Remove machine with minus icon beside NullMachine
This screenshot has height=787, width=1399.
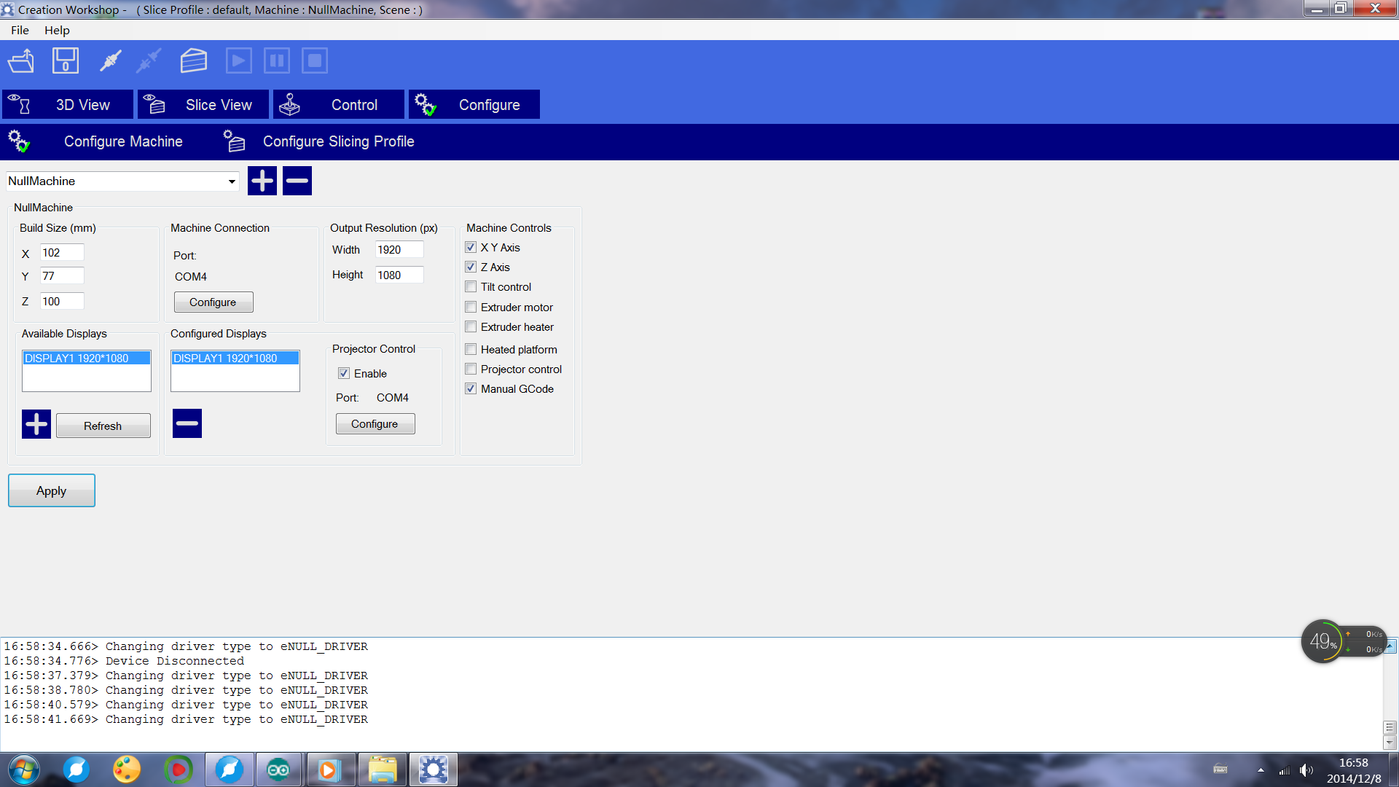click(x=297, y=181)
